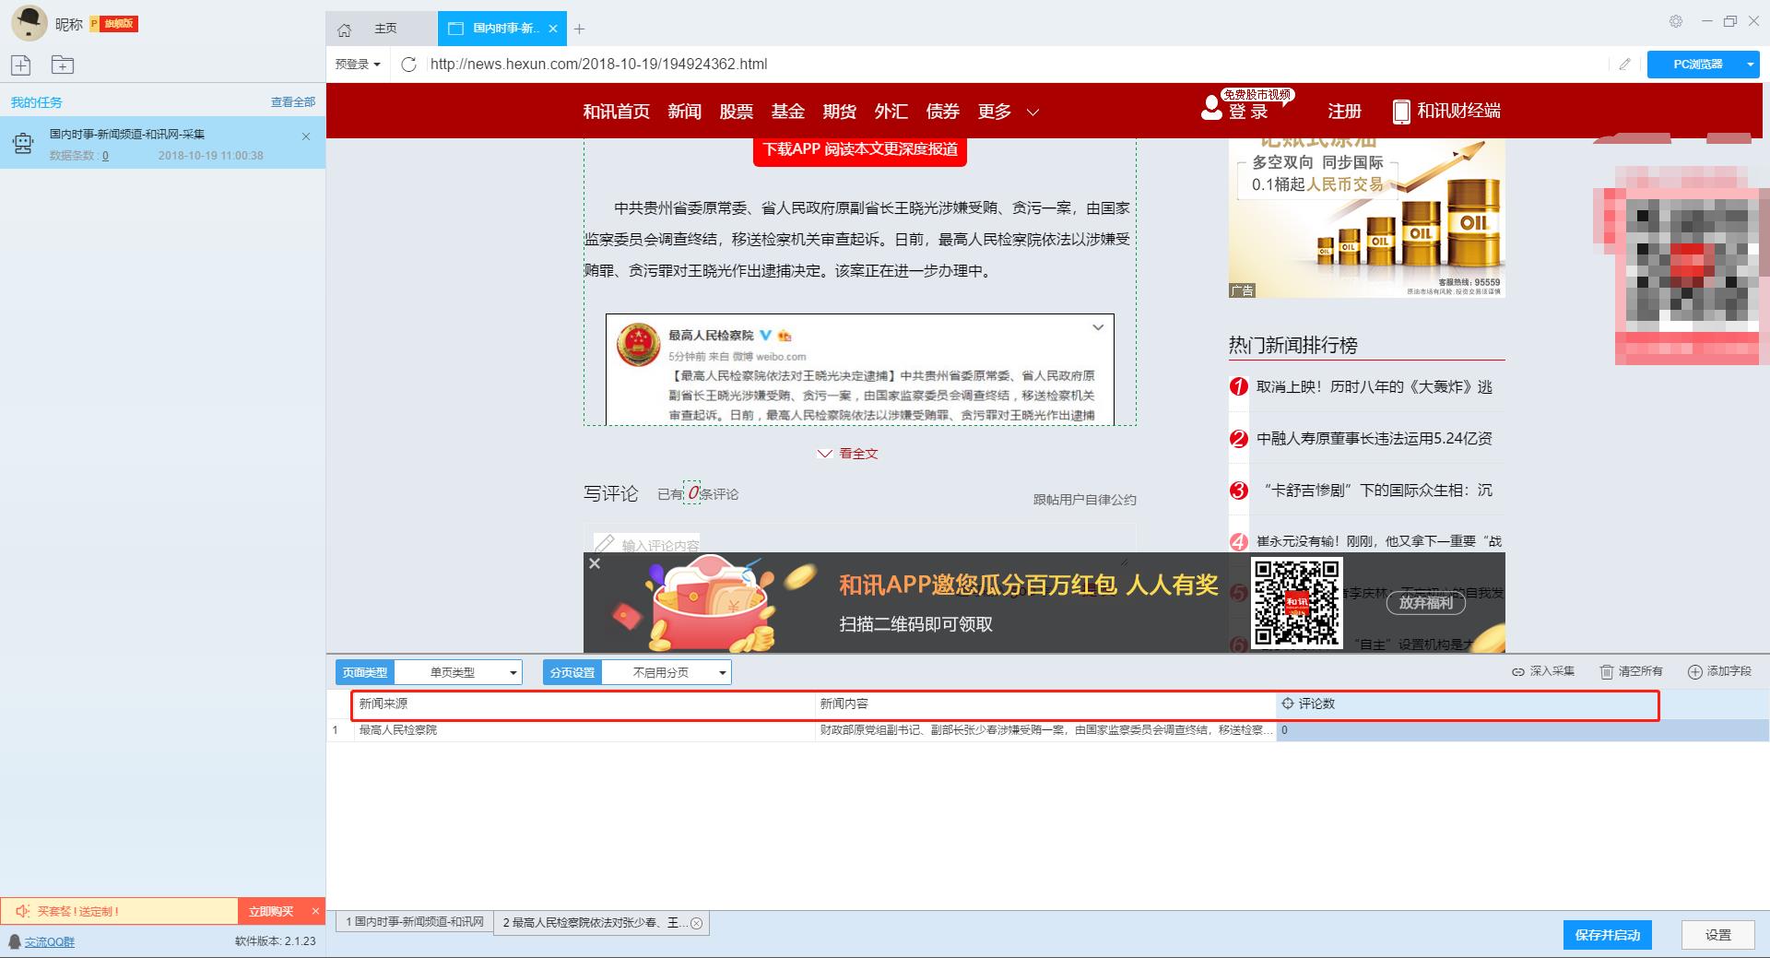Expand the weibo card chevron

pyautogui.click(x=1098, y=327)
